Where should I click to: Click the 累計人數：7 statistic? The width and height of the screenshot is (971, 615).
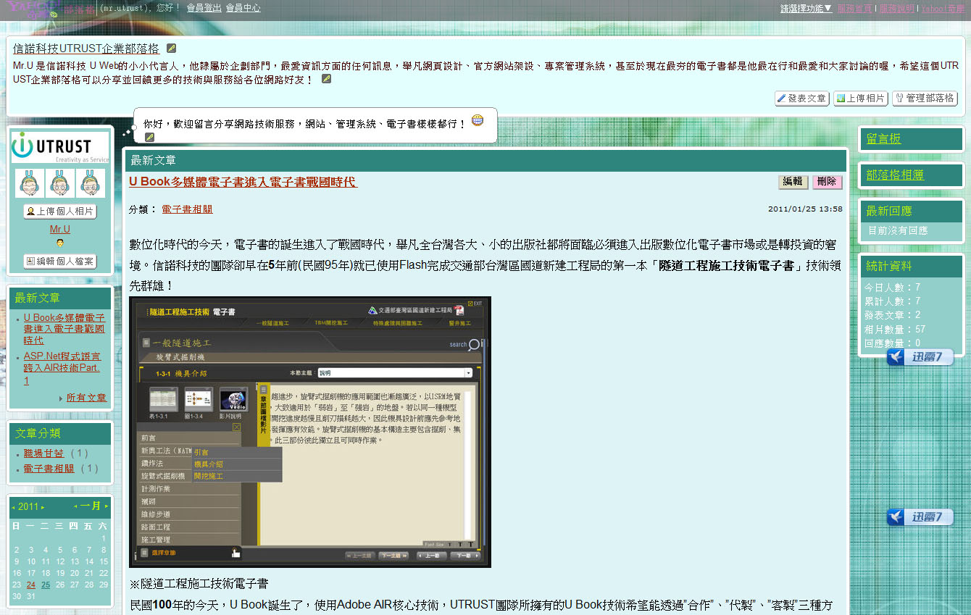click(x=892, y=301)
